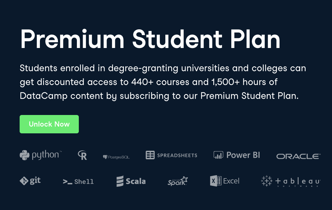Click the Spreadsheets grid icon
332x210 pixels.
150,155
